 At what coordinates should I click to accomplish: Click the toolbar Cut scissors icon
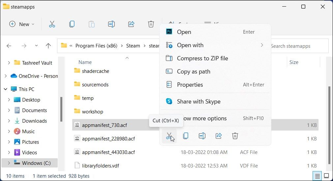click(x=52, y=24)
